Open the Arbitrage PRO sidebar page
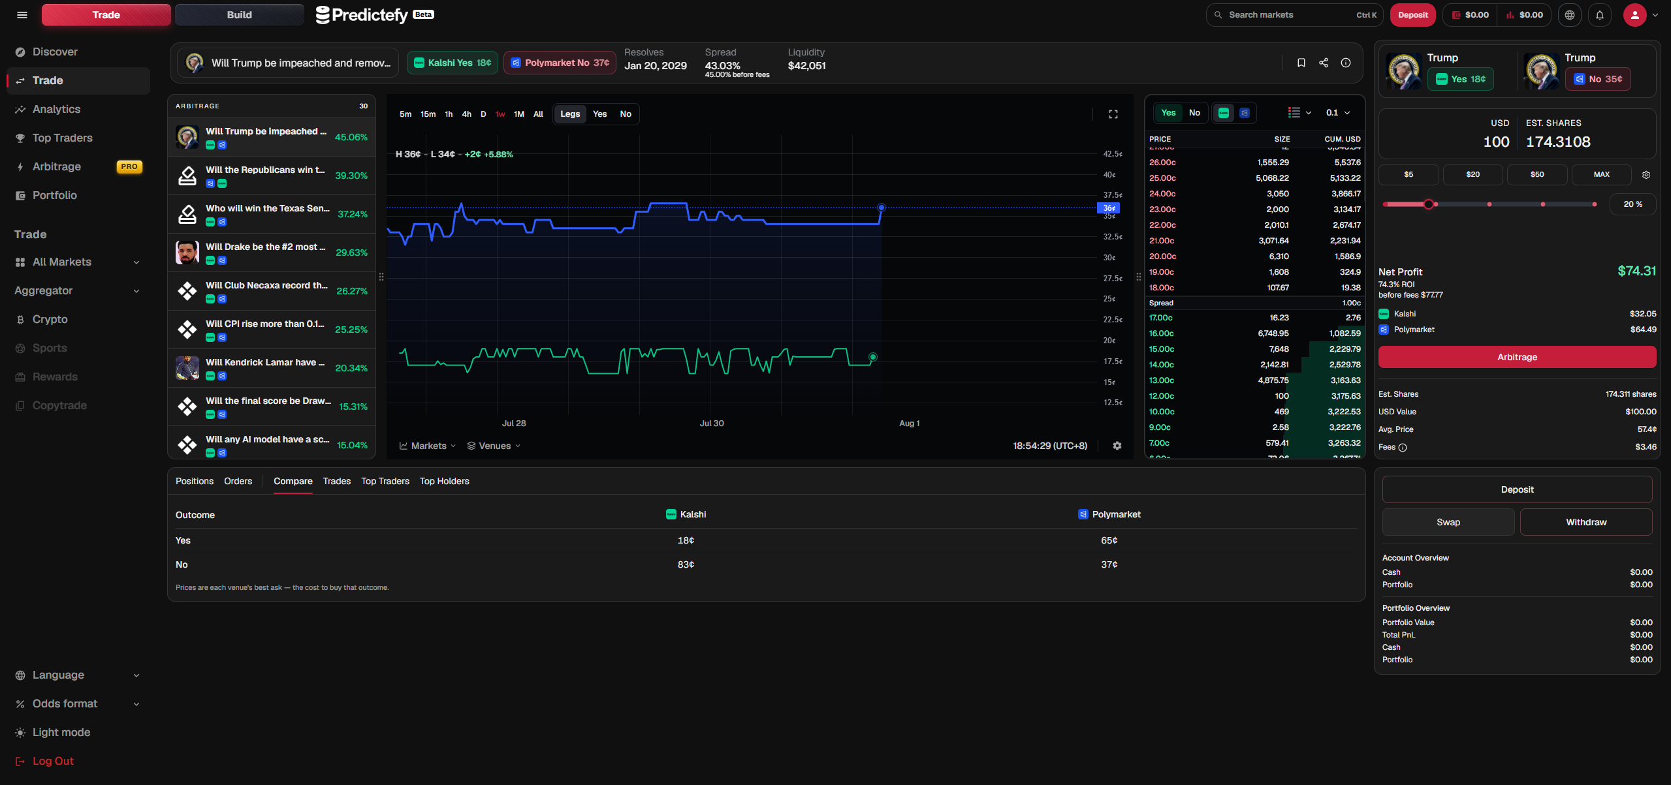The width and height of the screenshot is (1671, 785). pyautogui.click(x=78, y=167)
